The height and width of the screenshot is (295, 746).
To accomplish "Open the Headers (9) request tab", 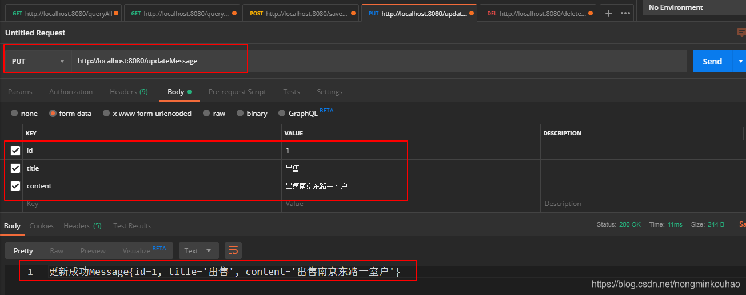I will [x=129, y=91].
